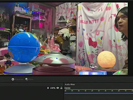133x100 pixels.
Task: Select the Audio Mixer panel title
Action: (70, 84)
